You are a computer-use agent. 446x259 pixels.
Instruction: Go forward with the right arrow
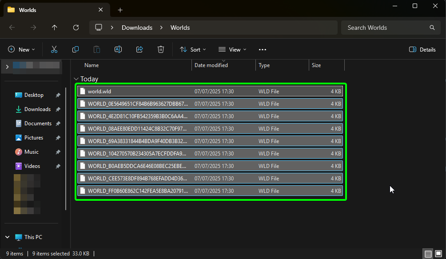pyautogui.click(x=33, y=28)
